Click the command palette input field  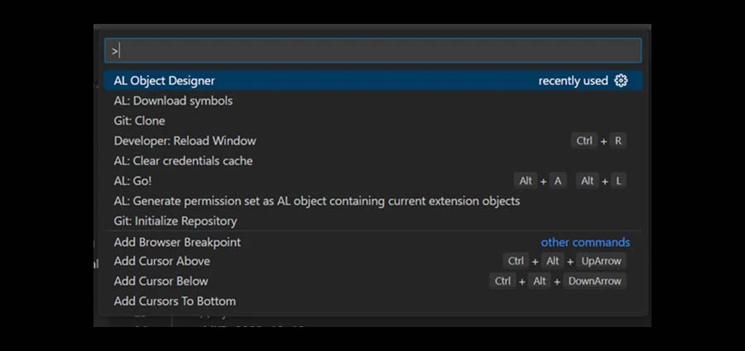(x=372, y=50)
